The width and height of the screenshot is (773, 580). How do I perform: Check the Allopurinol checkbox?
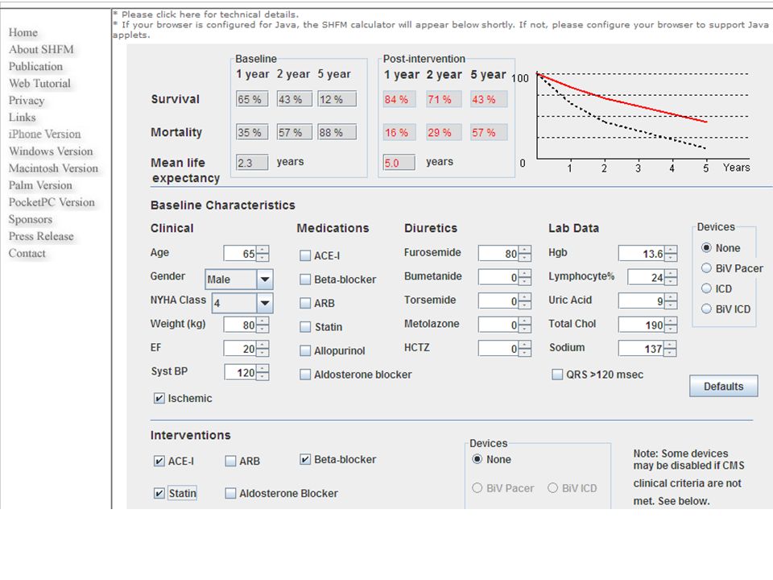(x=305, y=350)
